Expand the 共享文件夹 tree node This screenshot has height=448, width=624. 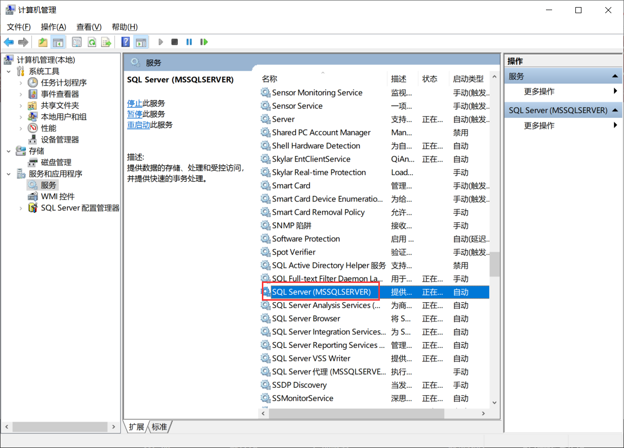(20, 105)
